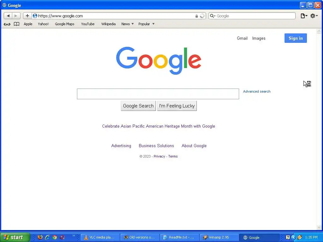Open the Google Maps bookmark
The width and height of the screenshot is (323, 242).
[64, 24]
